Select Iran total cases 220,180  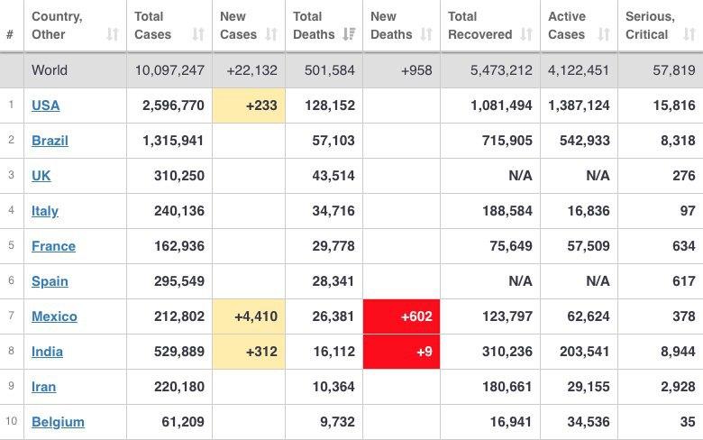179,387
